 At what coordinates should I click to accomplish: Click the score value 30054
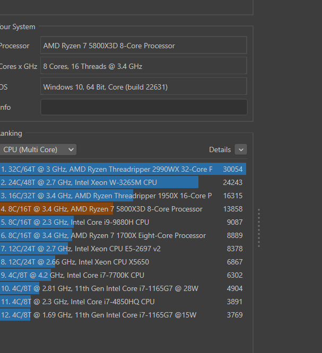[233, 169]
